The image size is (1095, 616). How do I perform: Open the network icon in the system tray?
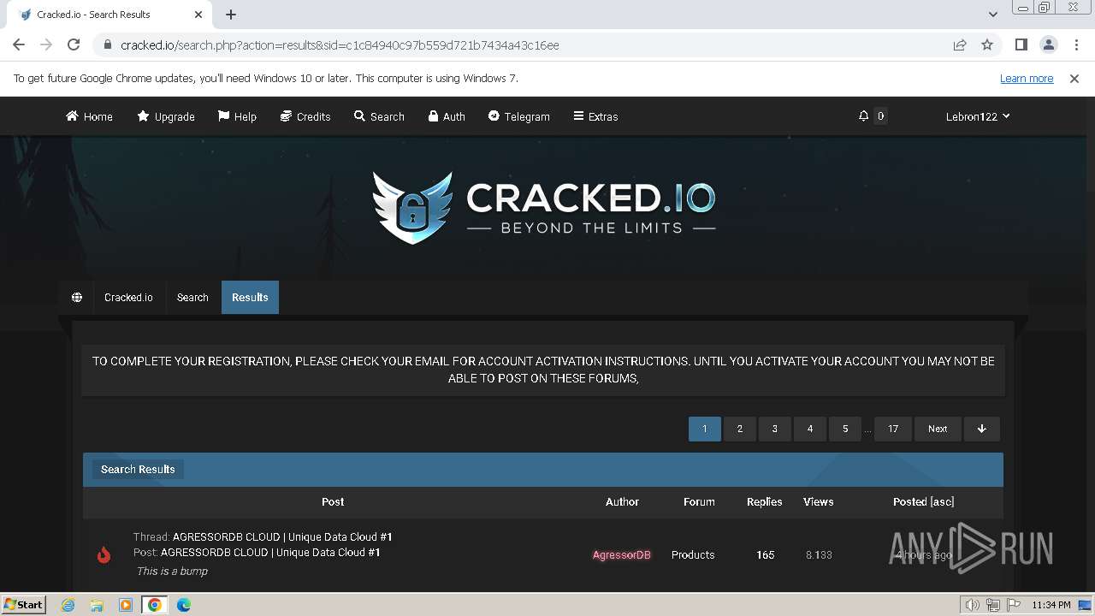[992, 605]
